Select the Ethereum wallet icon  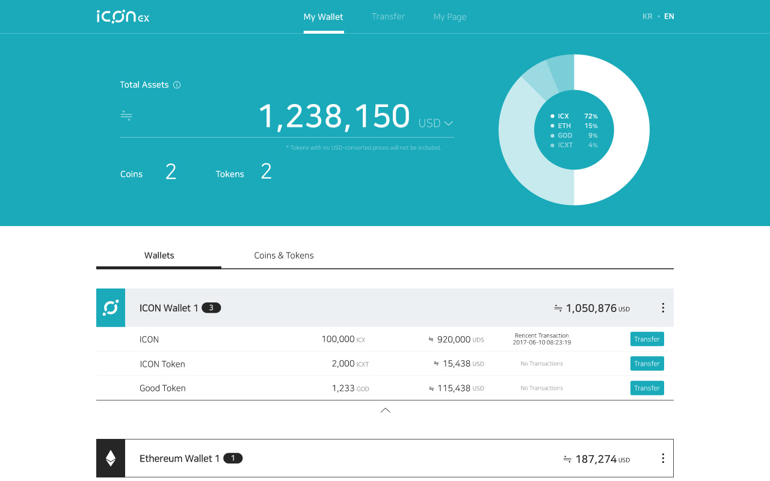(x=110, y=458)
